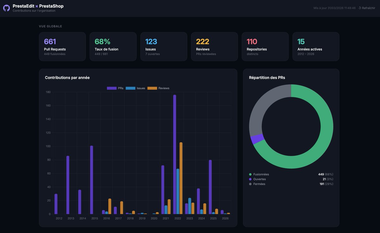This screenshot has width=380, height=233.
Task: Click the Fermées legend row
Action: (291, 184)
